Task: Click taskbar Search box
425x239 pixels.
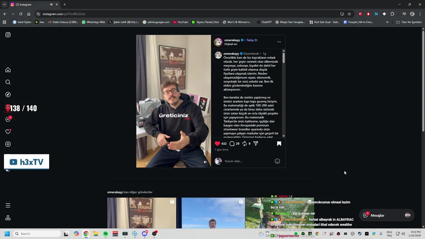Action: click(37, 234)
